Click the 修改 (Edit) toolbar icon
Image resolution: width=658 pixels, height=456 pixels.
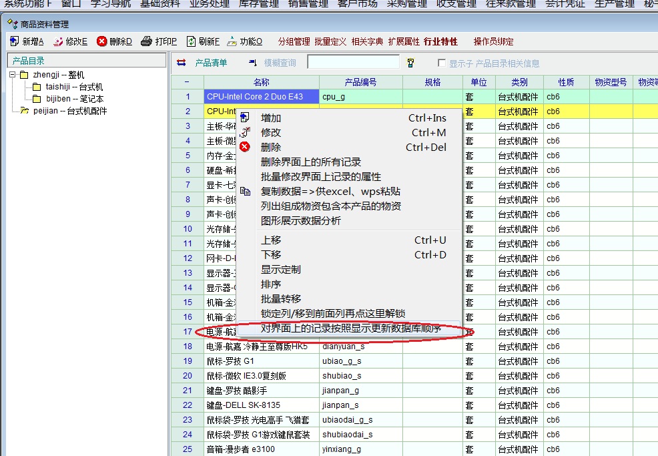tap(58, 41)
